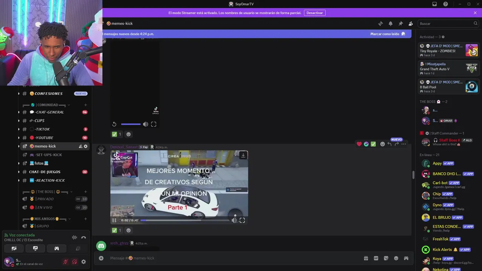
Task: Show pinned messages via pin icon
Action: click(401, 23)
